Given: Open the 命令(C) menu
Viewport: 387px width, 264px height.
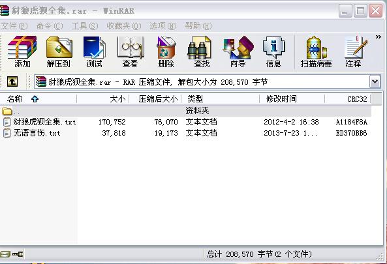Looking at the screenshot, I should pos(50,26).
